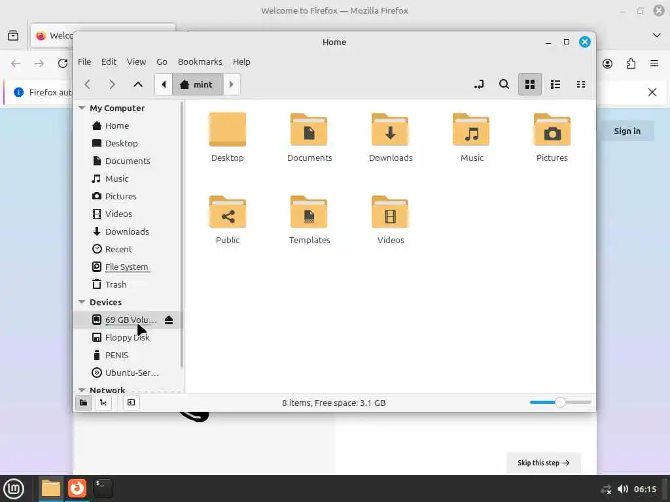
Task: Open the Help menu
Action: pyautogui.click(x=241, y=62)
